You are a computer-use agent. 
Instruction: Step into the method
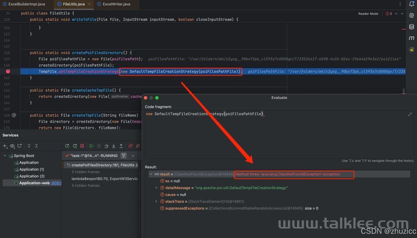(x=114, y=146)
